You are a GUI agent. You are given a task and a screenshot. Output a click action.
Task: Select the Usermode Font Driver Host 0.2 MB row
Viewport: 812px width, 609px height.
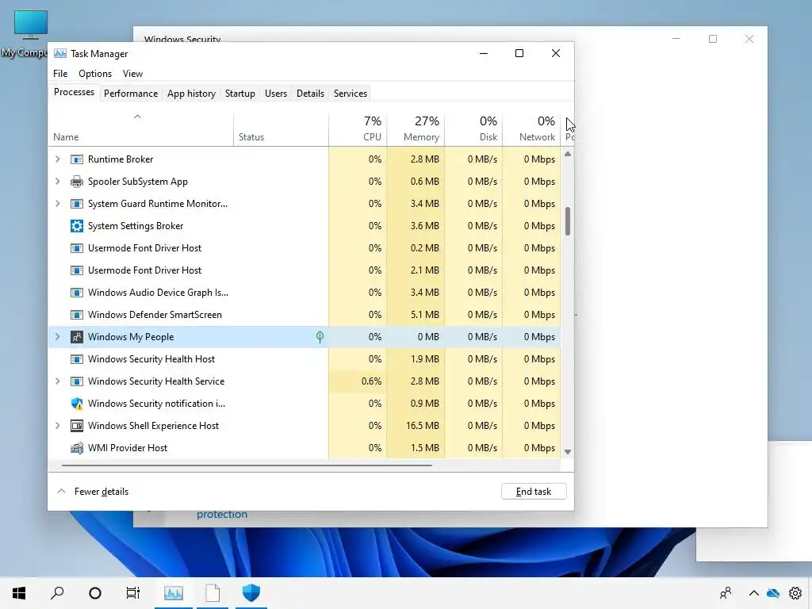304,248
